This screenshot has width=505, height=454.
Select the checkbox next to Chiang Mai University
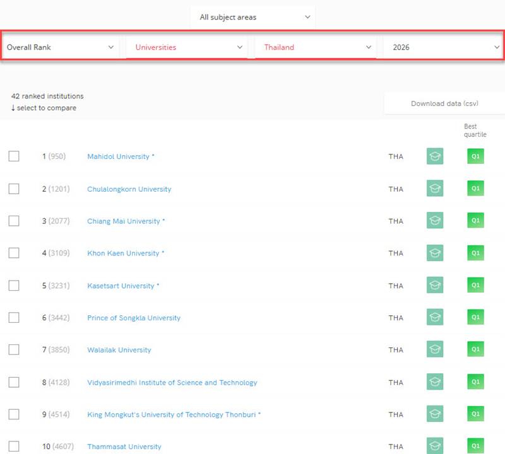(14, 221)
